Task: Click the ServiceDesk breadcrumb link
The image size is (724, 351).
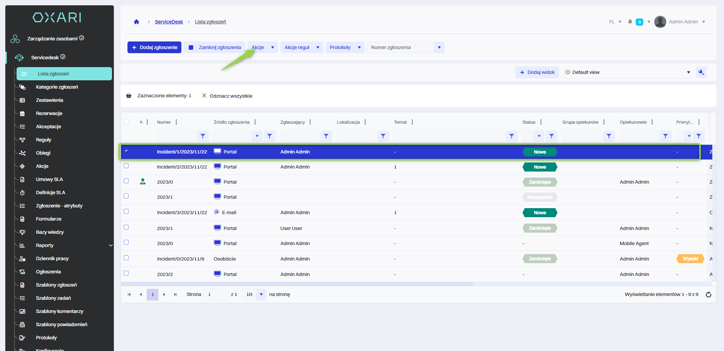Action: click(169, 22)
